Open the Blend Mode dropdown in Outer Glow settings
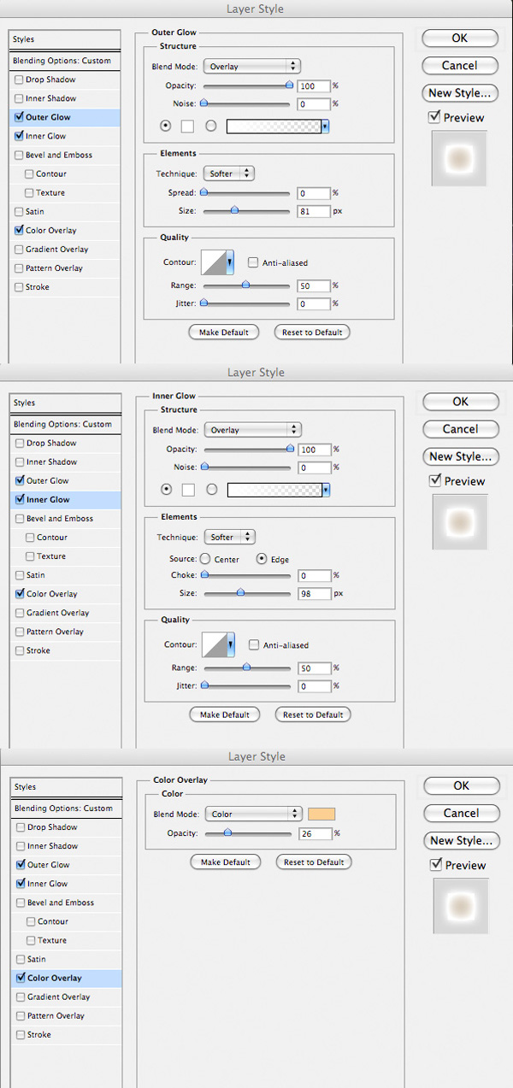 [251, 66]
